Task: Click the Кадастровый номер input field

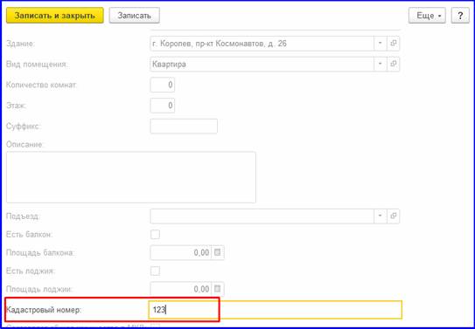Action: (276, 310)
